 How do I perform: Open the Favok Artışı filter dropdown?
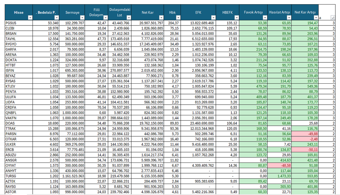[x=265, y=18]
